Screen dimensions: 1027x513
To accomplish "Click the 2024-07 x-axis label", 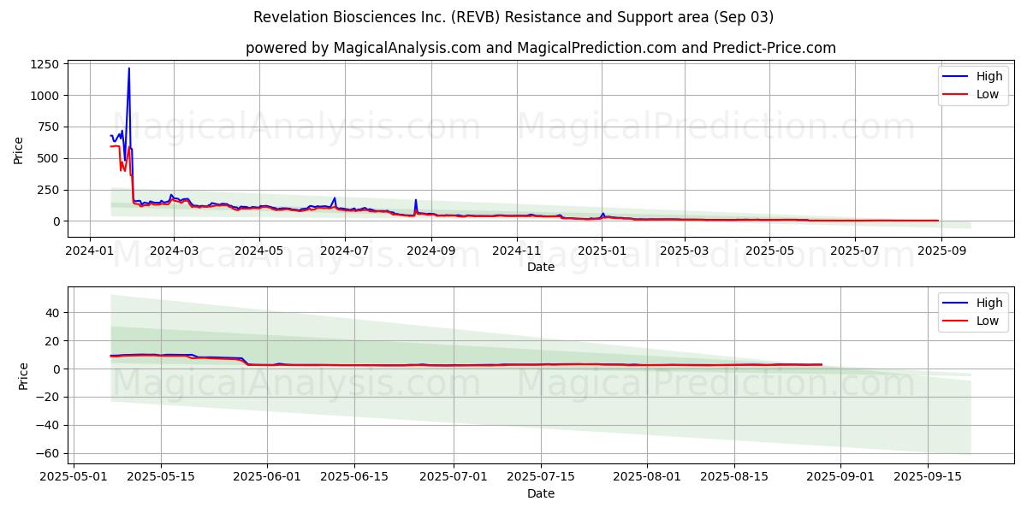I will [345, 251].
